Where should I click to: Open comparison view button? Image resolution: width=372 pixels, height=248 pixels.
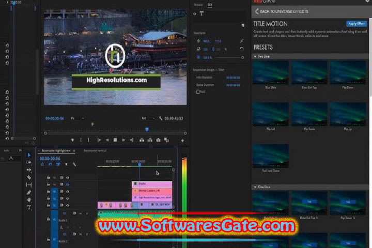166,140
